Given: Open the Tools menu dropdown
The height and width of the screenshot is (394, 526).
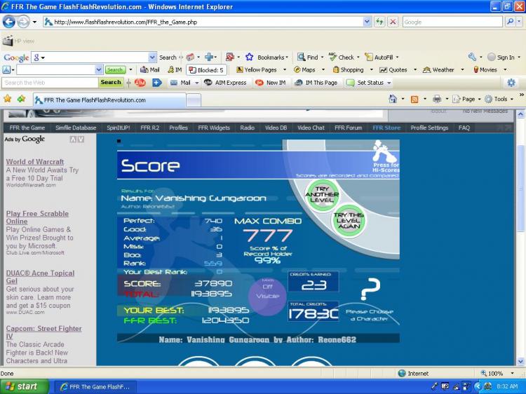Looking at the screenshot, I should pos(512,100).
